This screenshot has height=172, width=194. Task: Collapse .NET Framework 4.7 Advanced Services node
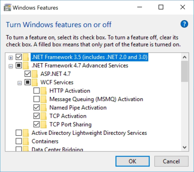11,66
